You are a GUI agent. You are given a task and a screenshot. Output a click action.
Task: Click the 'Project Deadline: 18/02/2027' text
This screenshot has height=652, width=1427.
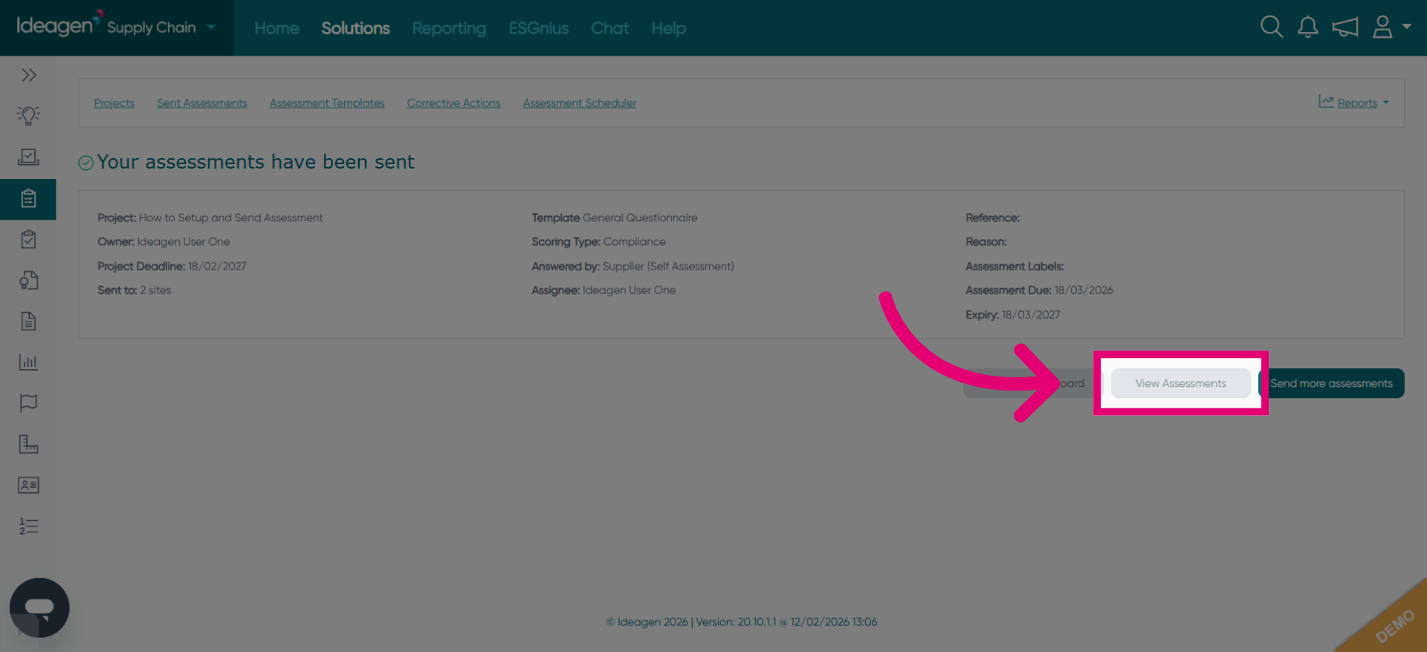(172, 267)
